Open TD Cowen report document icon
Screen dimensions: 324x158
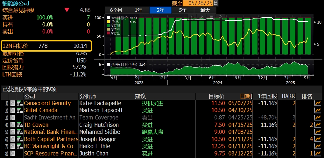(13, 125)
